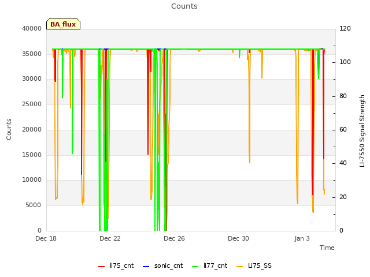Click the 40 right axis tick label

(x=343, y=163)
